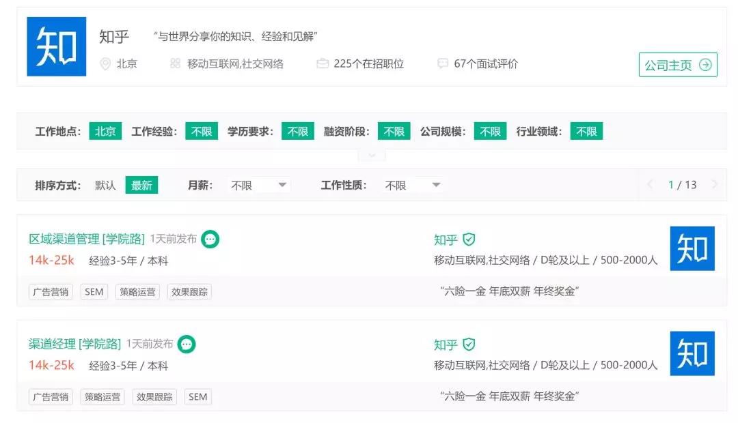Go to the previous results page arrow
This screenshot has width=738, height=423.
650,184
